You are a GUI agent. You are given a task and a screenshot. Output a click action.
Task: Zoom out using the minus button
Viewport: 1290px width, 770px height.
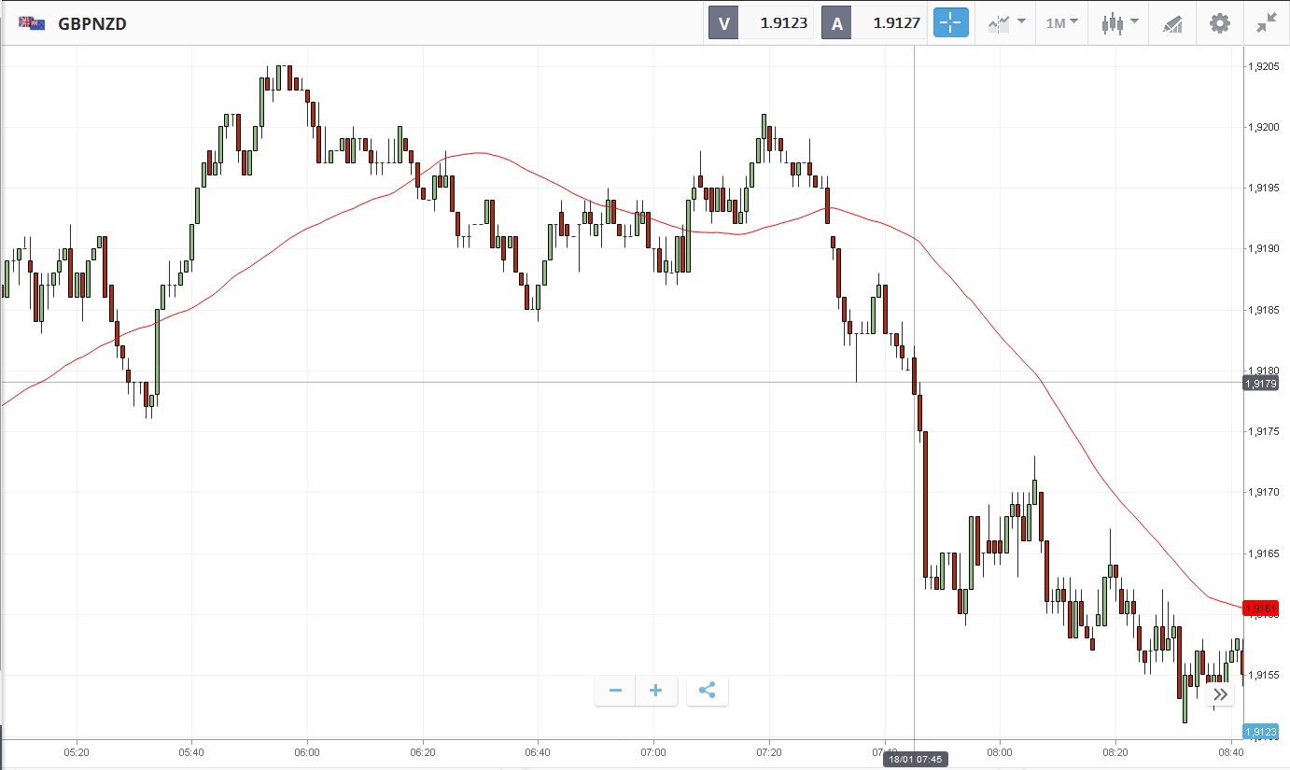(615, 691)
